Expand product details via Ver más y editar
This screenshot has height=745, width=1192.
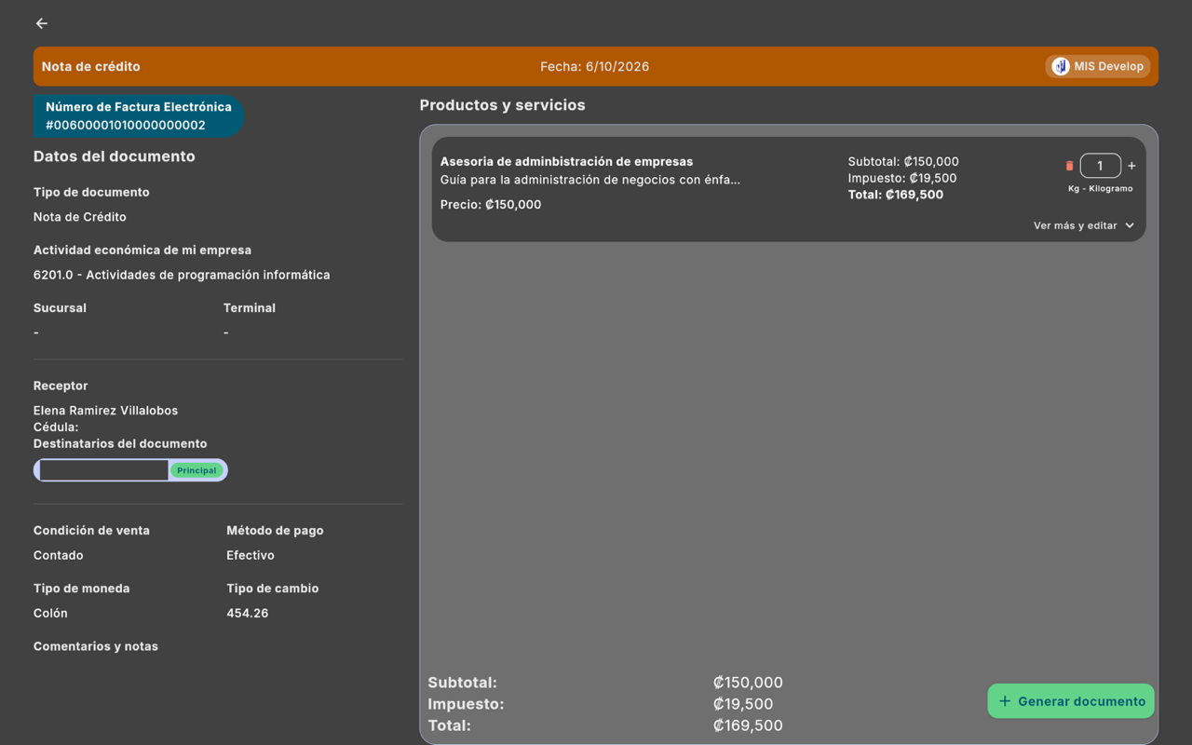(1084, 225)
